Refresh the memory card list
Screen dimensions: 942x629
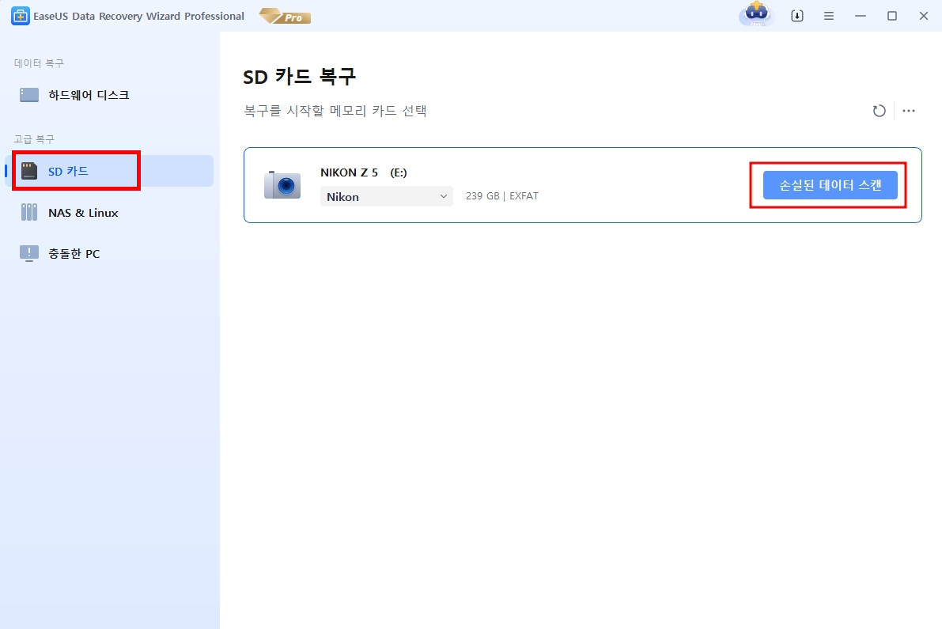click(879, 111)
